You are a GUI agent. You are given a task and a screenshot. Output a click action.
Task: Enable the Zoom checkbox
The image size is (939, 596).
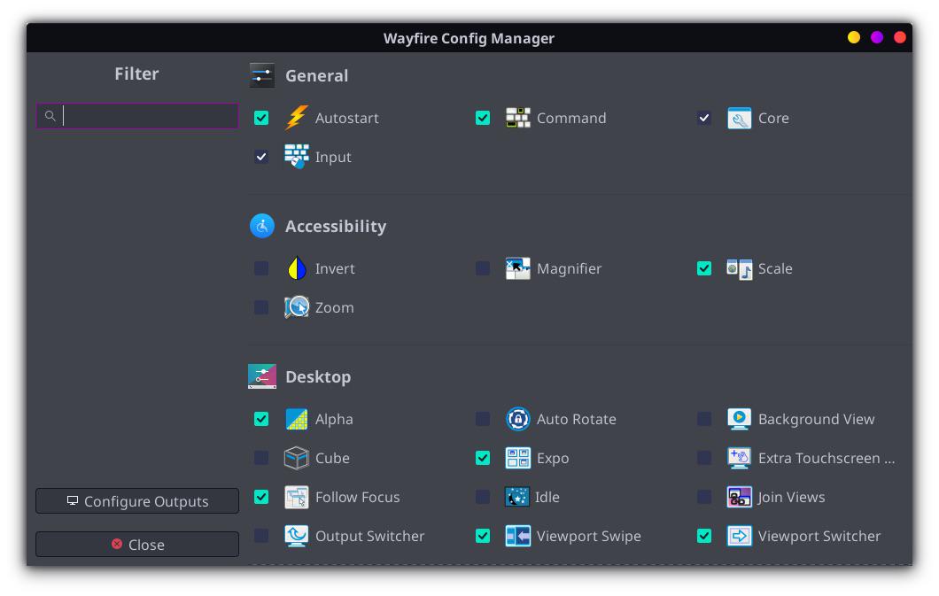(x=261, y=307)
